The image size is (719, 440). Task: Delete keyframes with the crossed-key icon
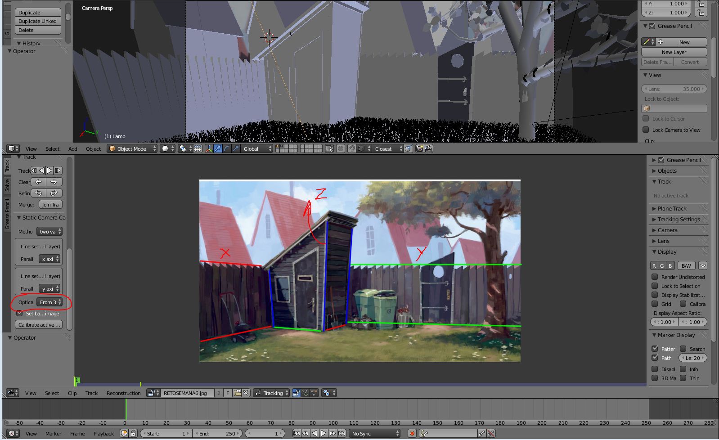(x=491, y=433)
